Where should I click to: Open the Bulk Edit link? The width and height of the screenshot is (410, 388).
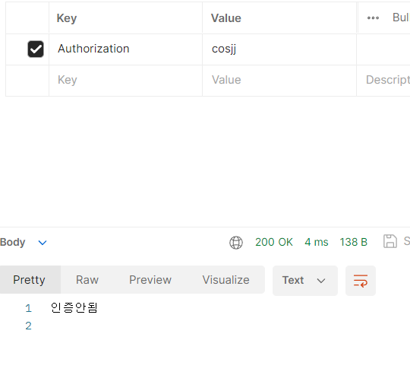[401, 17]
